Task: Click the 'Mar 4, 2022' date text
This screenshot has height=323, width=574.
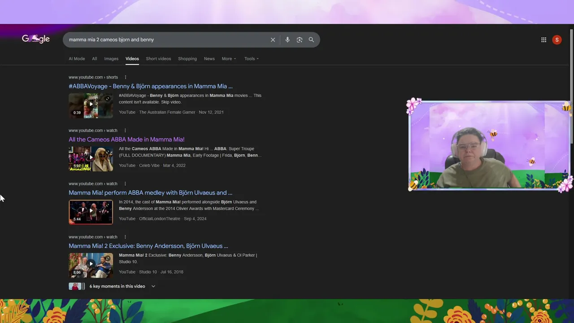Action: [x=174, y=166]
